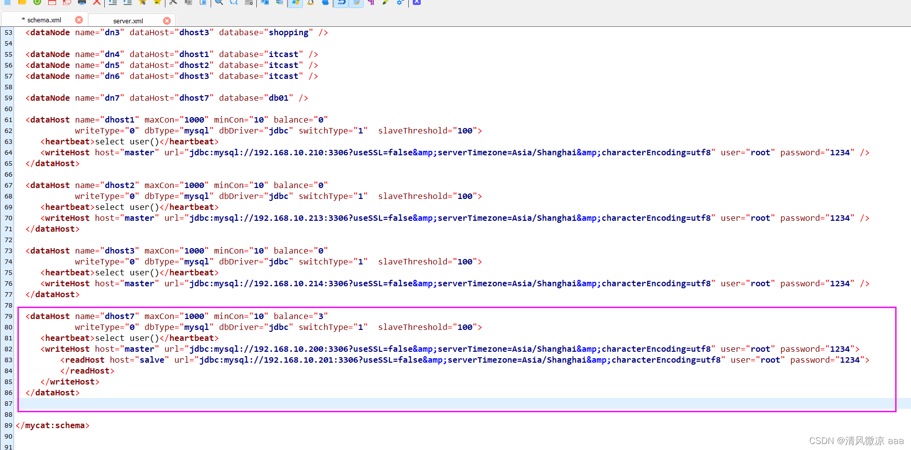Click the </writeHost> closing tag on line 85
This screenshot has width=911, height=450.
[x=70, y=382]
